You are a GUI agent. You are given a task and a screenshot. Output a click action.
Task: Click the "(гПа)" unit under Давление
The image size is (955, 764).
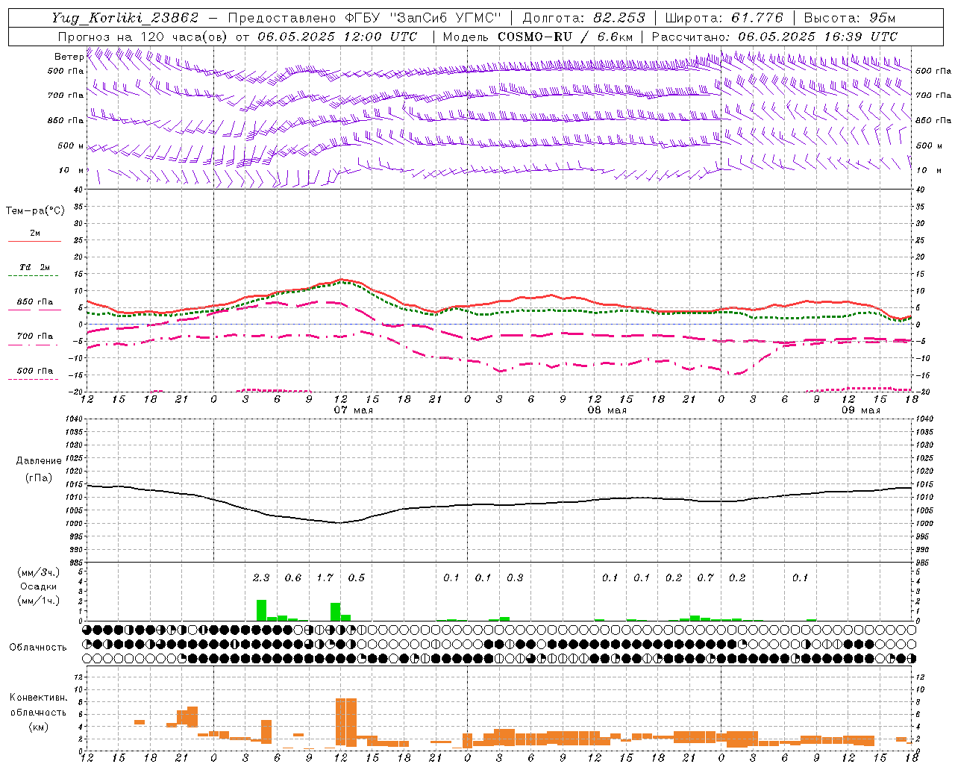click(x=39, y=478)
